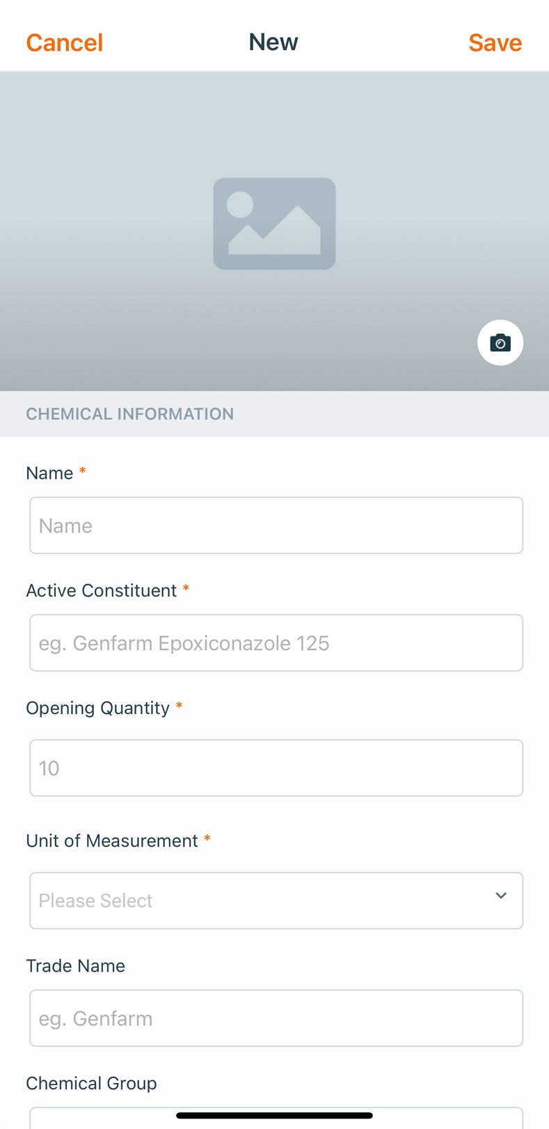
Task: Tap the Chemical Group label
Action: click(91, 1083)
